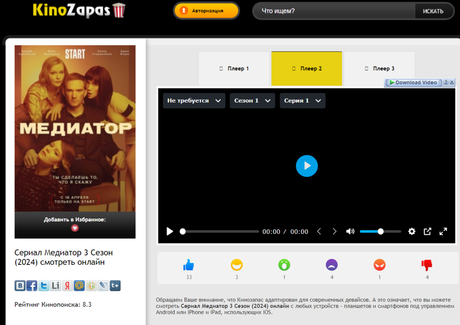Open the Не требуется dropdown
The image size is (460, 325).
pos(194,101)
